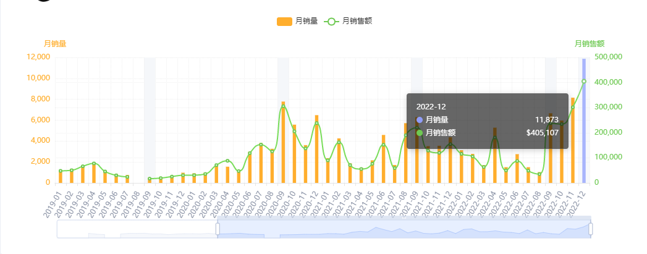Click the 12,000 left axis label

click(x=38, y=57)
